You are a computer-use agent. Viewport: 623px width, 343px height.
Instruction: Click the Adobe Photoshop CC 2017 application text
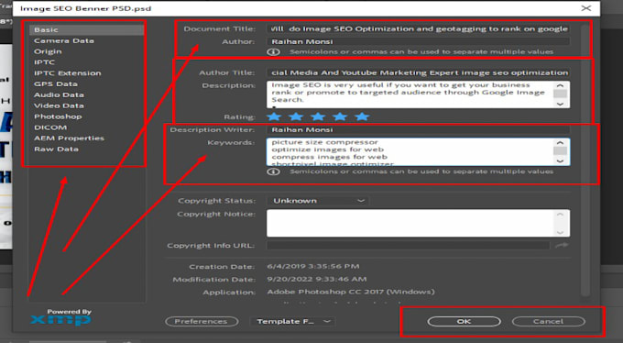351,292
